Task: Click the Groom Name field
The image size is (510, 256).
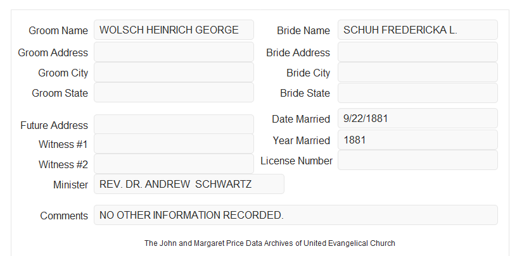Action: click(x=174, y=30)
